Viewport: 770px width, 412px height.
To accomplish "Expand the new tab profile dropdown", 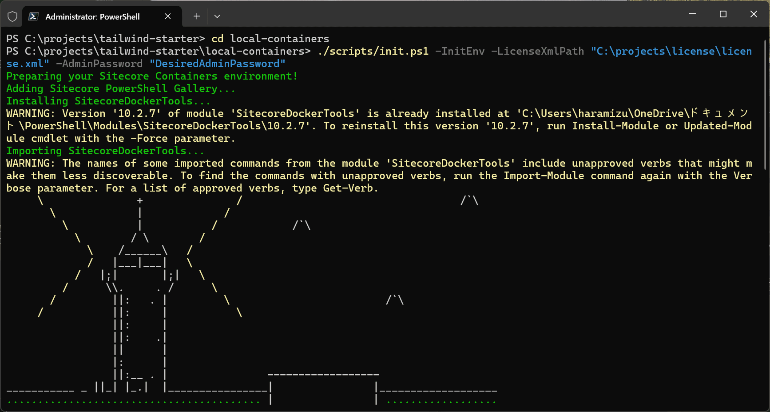I will click(x=217, y=16).
